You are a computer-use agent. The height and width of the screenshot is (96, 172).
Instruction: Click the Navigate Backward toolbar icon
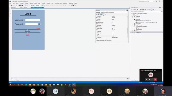tap(11, 5)
